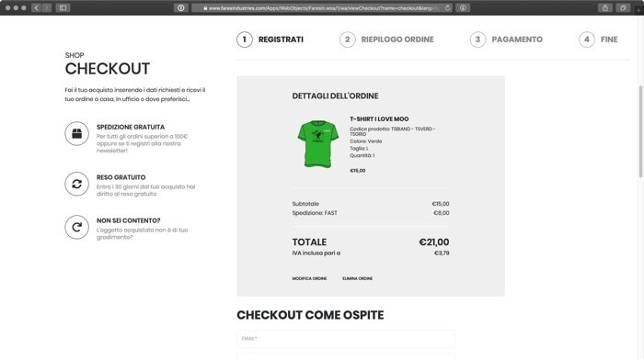Click the Safari forward navigation arrow
The height and width of the screenshot is (360, 644).
pyautogui.click(x=46, y=7)
